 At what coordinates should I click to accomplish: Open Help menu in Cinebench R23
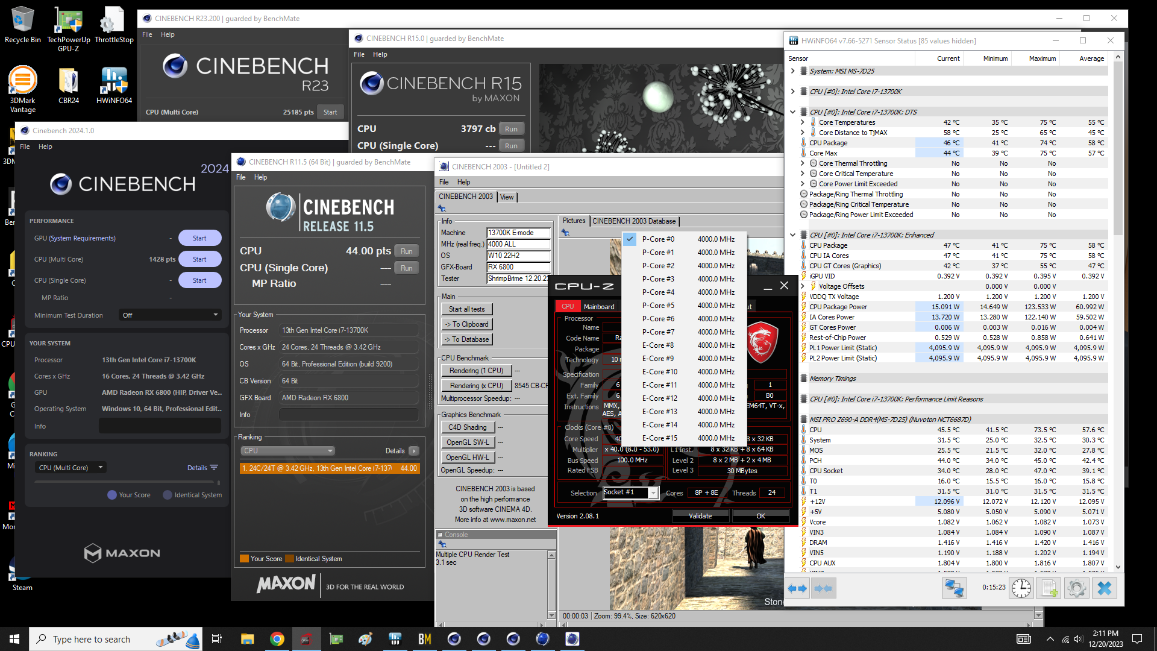click(168, 34)
